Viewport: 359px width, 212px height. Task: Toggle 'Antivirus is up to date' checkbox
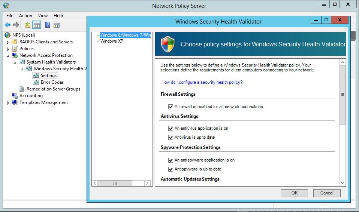[x=171, y=137]
